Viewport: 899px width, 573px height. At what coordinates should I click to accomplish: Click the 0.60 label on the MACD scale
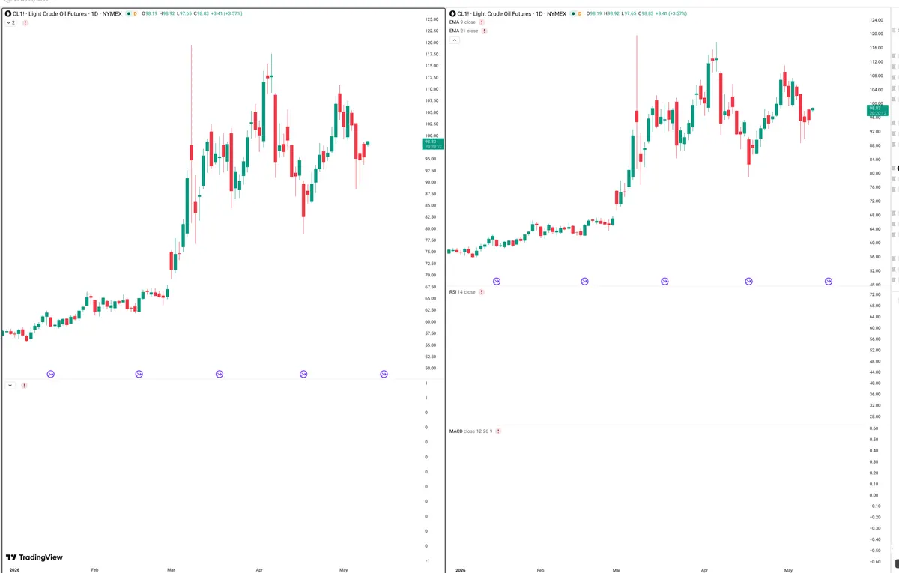[874, 428]
